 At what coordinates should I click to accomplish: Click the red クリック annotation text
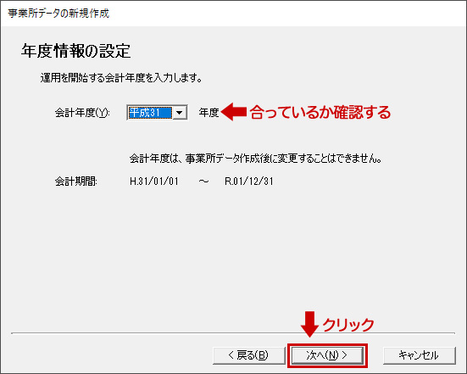tap(348, 325)
